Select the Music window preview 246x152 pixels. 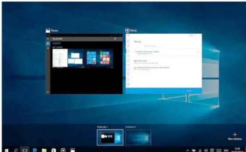[164, 63]
